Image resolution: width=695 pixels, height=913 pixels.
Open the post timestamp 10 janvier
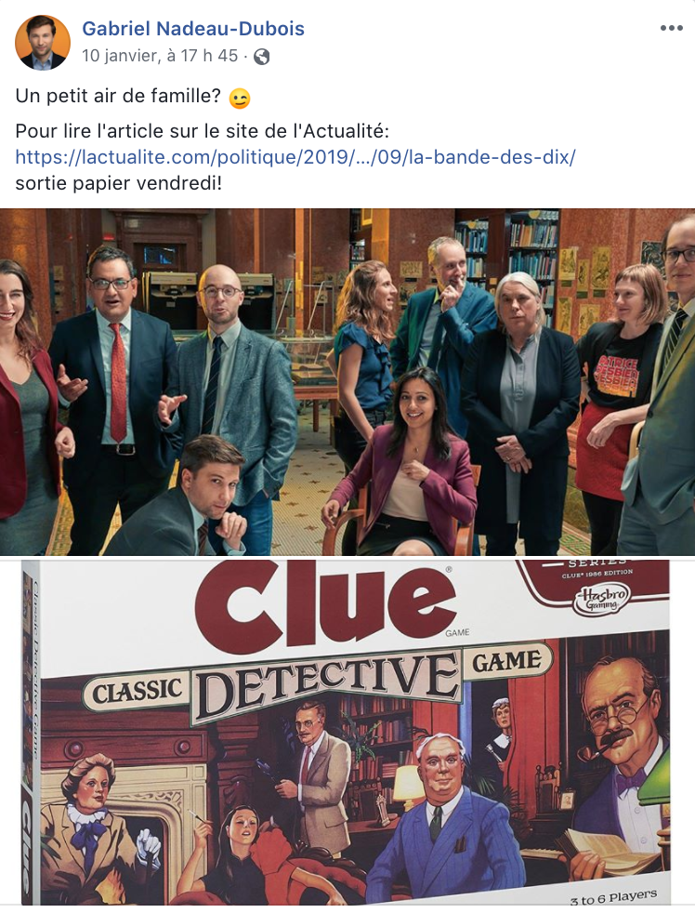click(x=160, y=56)
